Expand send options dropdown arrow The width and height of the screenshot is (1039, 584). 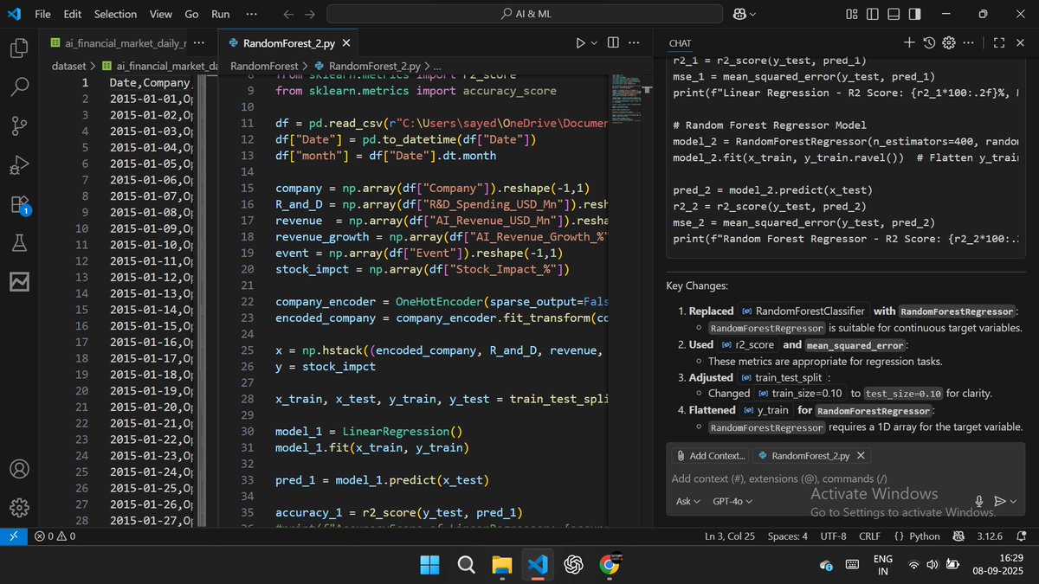tap(1011, 502)
